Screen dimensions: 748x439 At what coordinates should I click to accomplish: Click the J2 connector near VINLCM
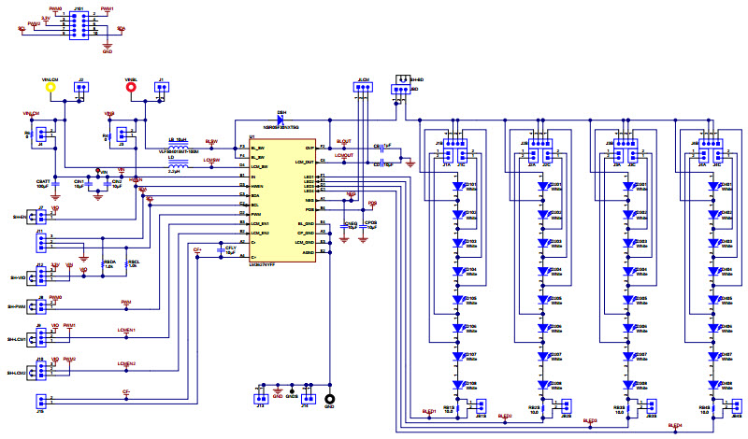(x=81, y=89)
